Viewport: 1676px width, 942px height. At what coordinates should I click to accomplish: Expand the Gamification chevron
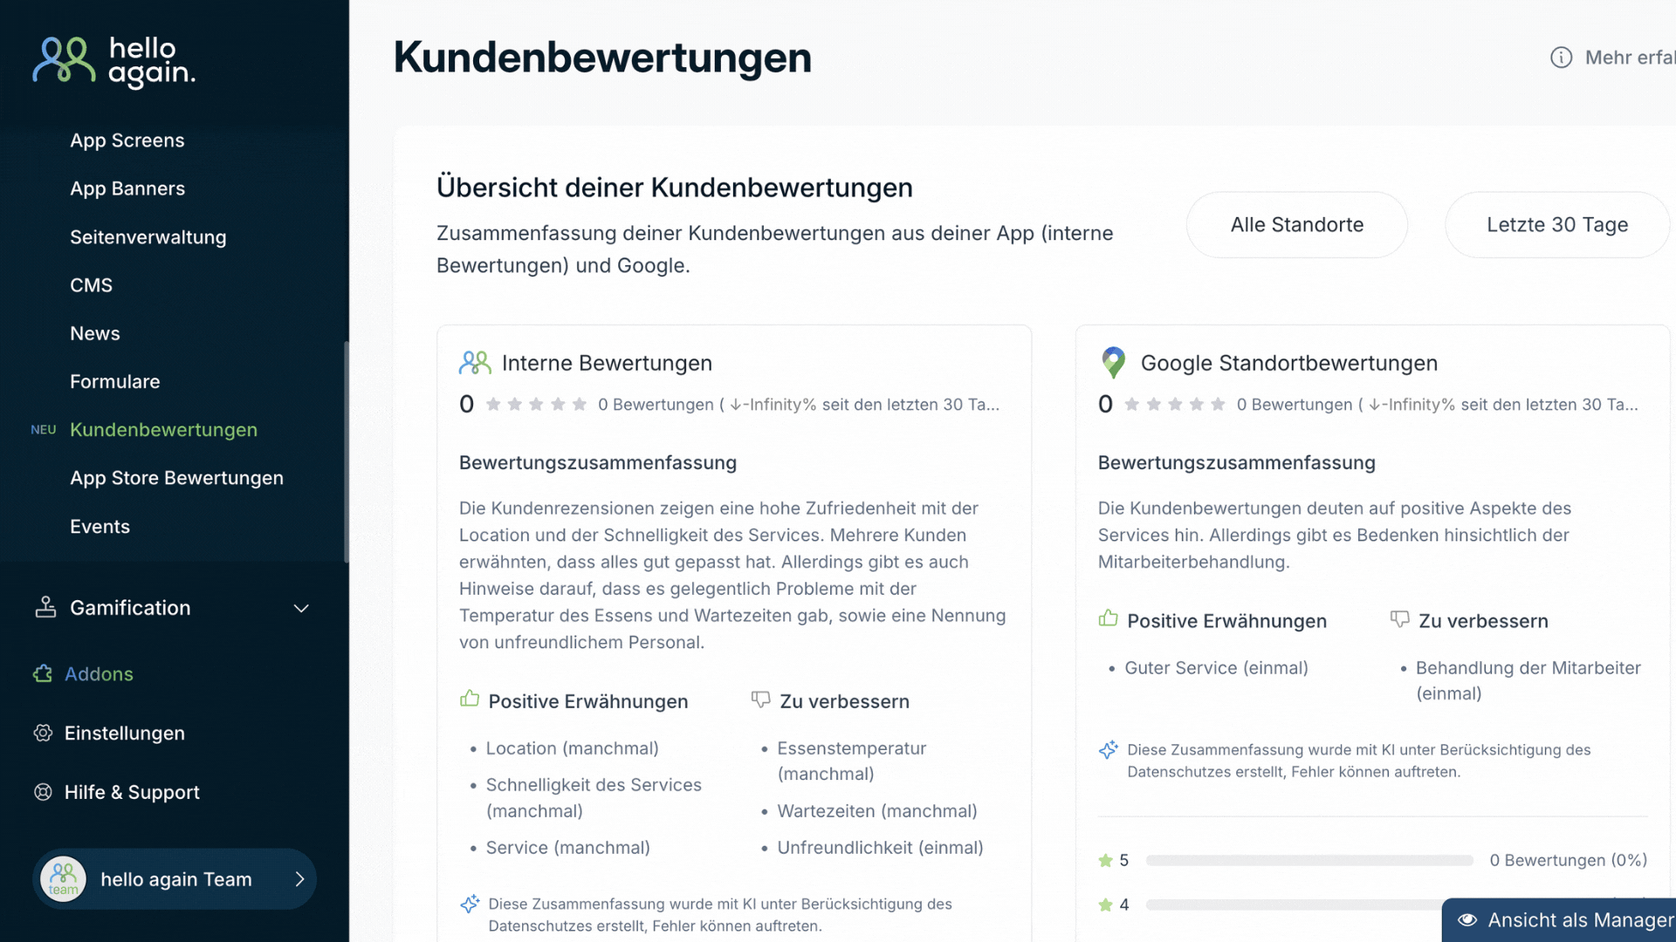pyautogui.click(x=301, y=608)
